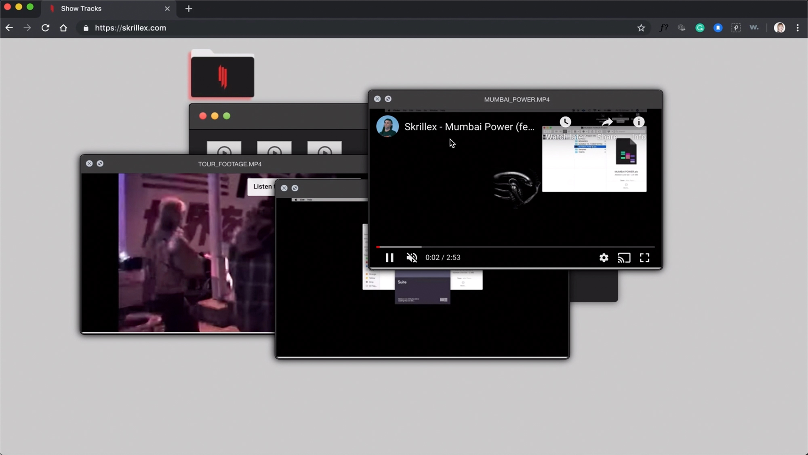808x455 pixels.
Task: Enter fullscreen on the video player
Action: [x=644, y=258]
